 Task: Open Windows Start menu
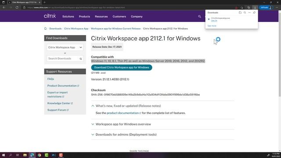coord(4,155)
